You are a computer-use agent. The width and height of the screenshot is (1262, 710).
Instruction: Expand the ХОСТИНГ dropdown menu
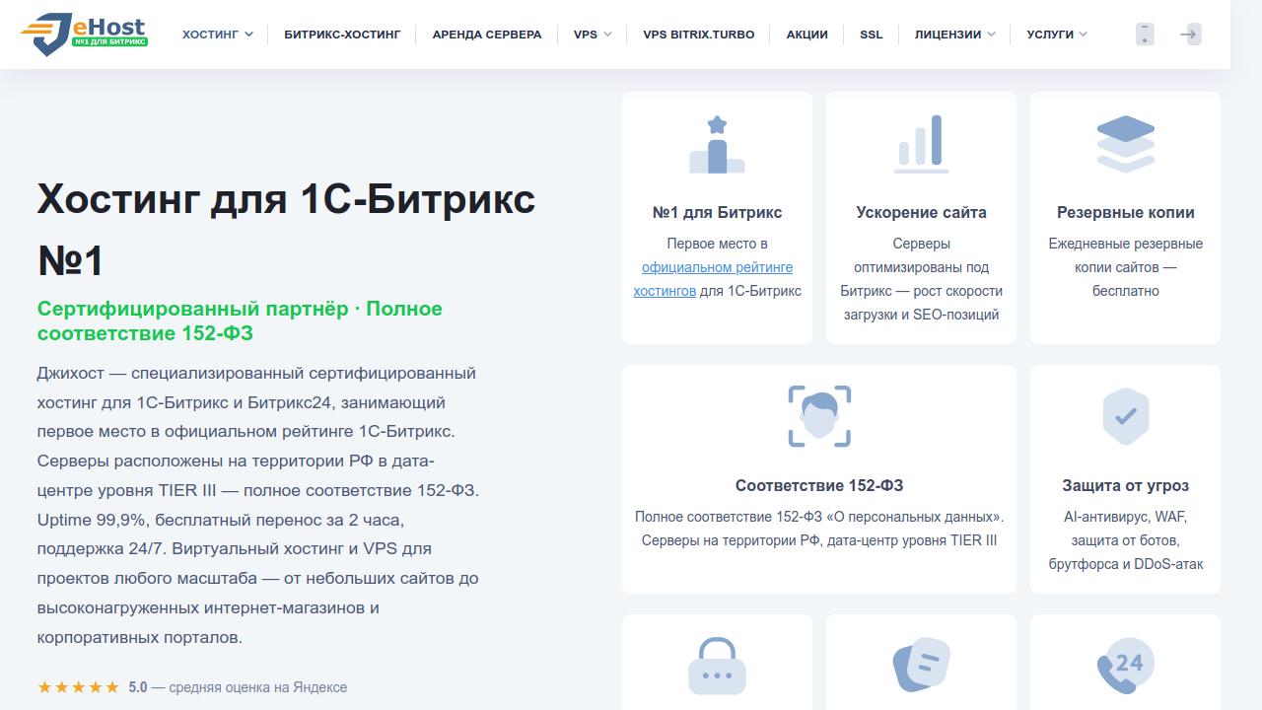click(217, 34)
